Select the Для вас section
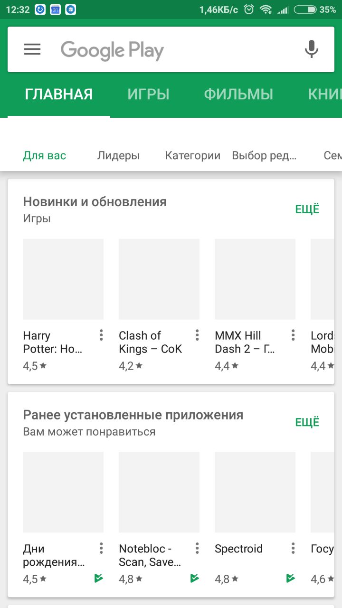Image resolution: width=342 pixels, height=608 pixels. pyautogui.click(x=45, y=155)
